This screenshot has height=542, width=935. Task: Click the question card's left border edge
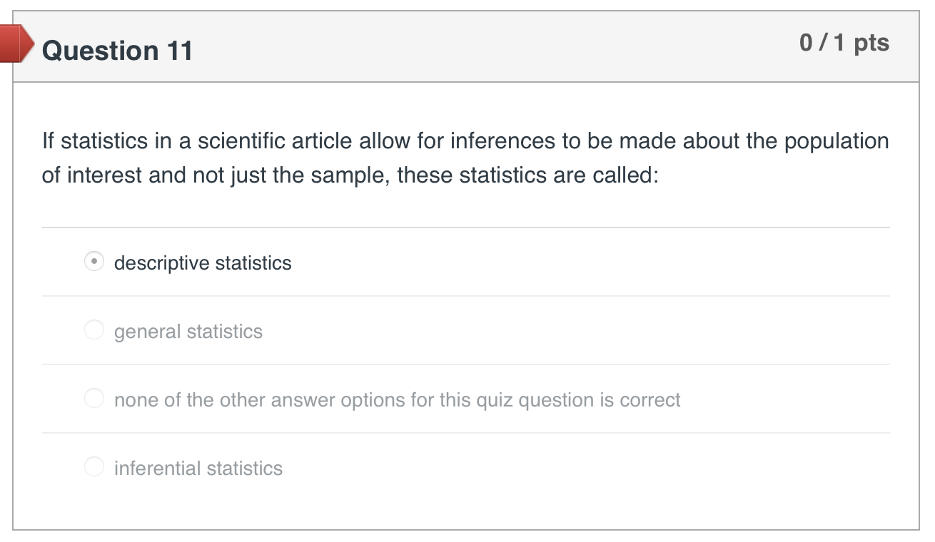(x=17, y=285)
